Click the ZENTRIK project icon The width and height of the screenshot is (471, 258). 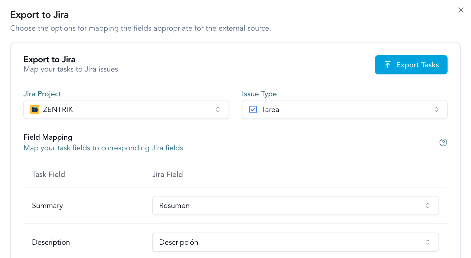(x=34, y=109)
